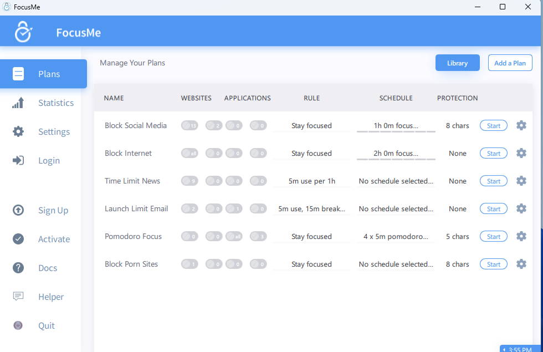The height and width of the screenshot is (352, 543).
Task: Click the Quit power icon
Action: pyautogui.click(x=18, y=326)
